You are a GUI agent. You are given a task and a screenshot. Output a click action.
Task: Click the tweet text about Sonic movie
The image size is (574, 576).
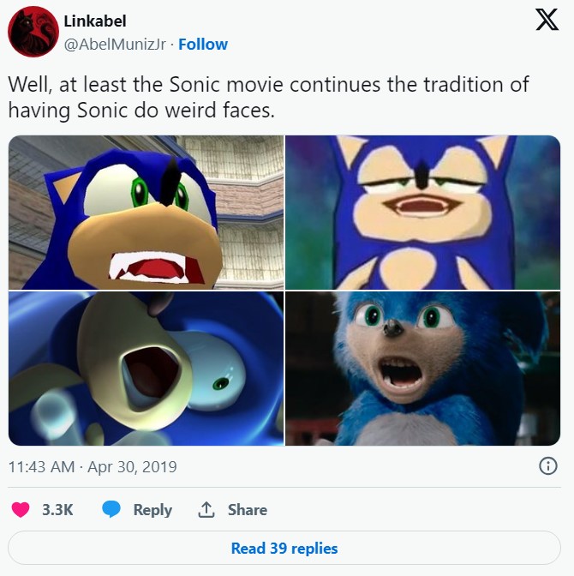[268, 98]
